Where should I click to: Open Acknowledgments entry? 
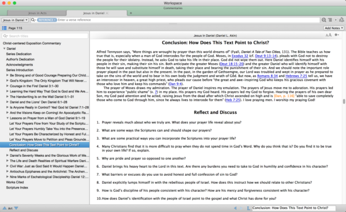tap(20, 65)
